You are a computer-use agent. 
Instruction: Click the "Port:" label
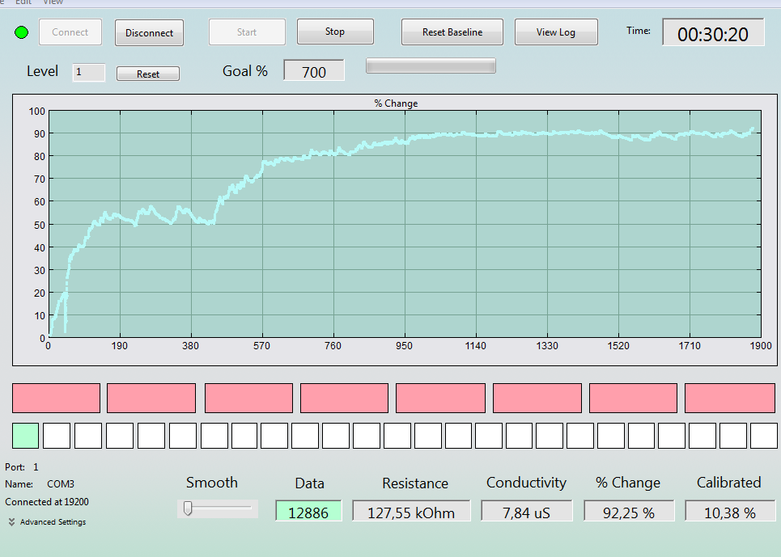[x=15, y=467]
